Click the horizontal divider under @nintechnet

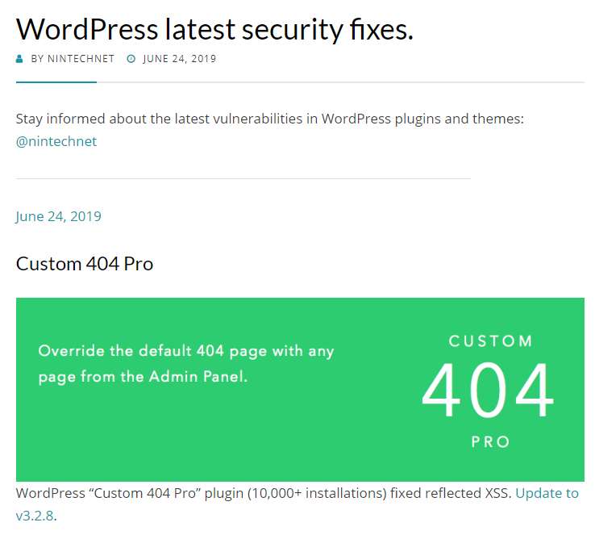pos(243,178)
